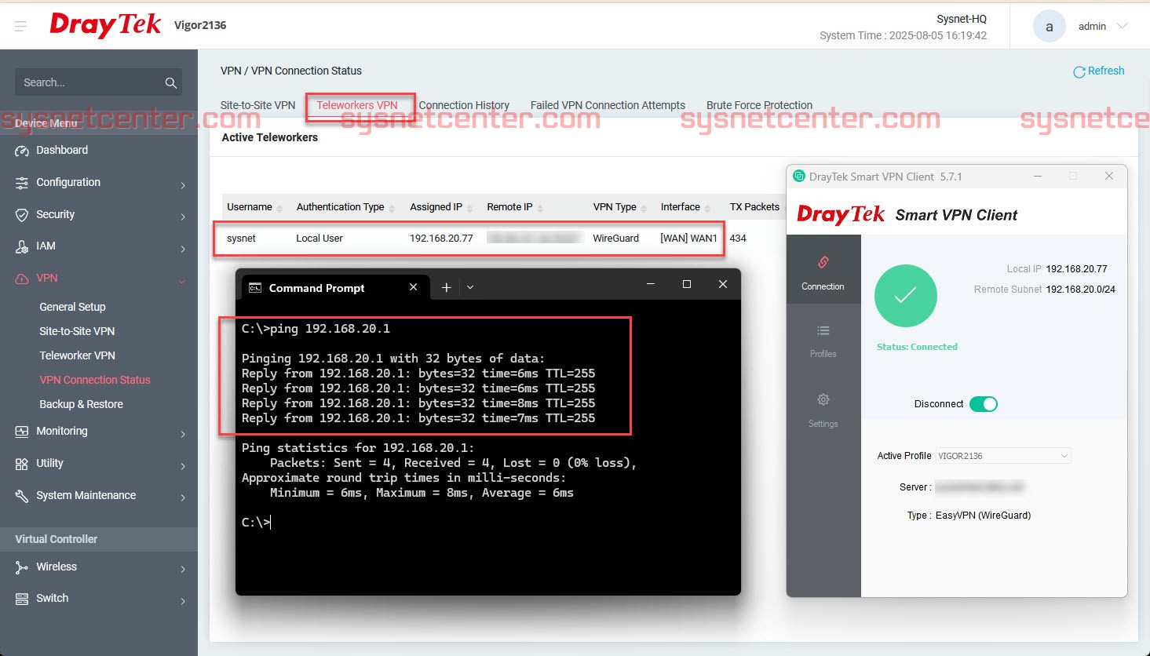Image resolution: width=1150 pixels, height=656 pixels.
Task: Click the Refresh circular arrow icon
Action: [1079, 71]
